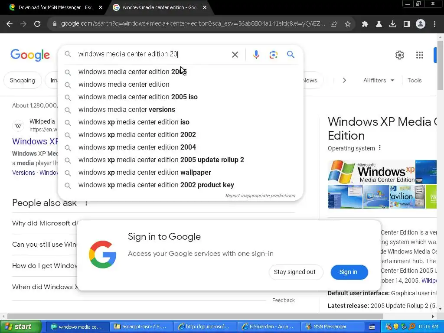Choose suggestion windows media center edition 2005 iso
444x333 pixels.
[180, 97]
